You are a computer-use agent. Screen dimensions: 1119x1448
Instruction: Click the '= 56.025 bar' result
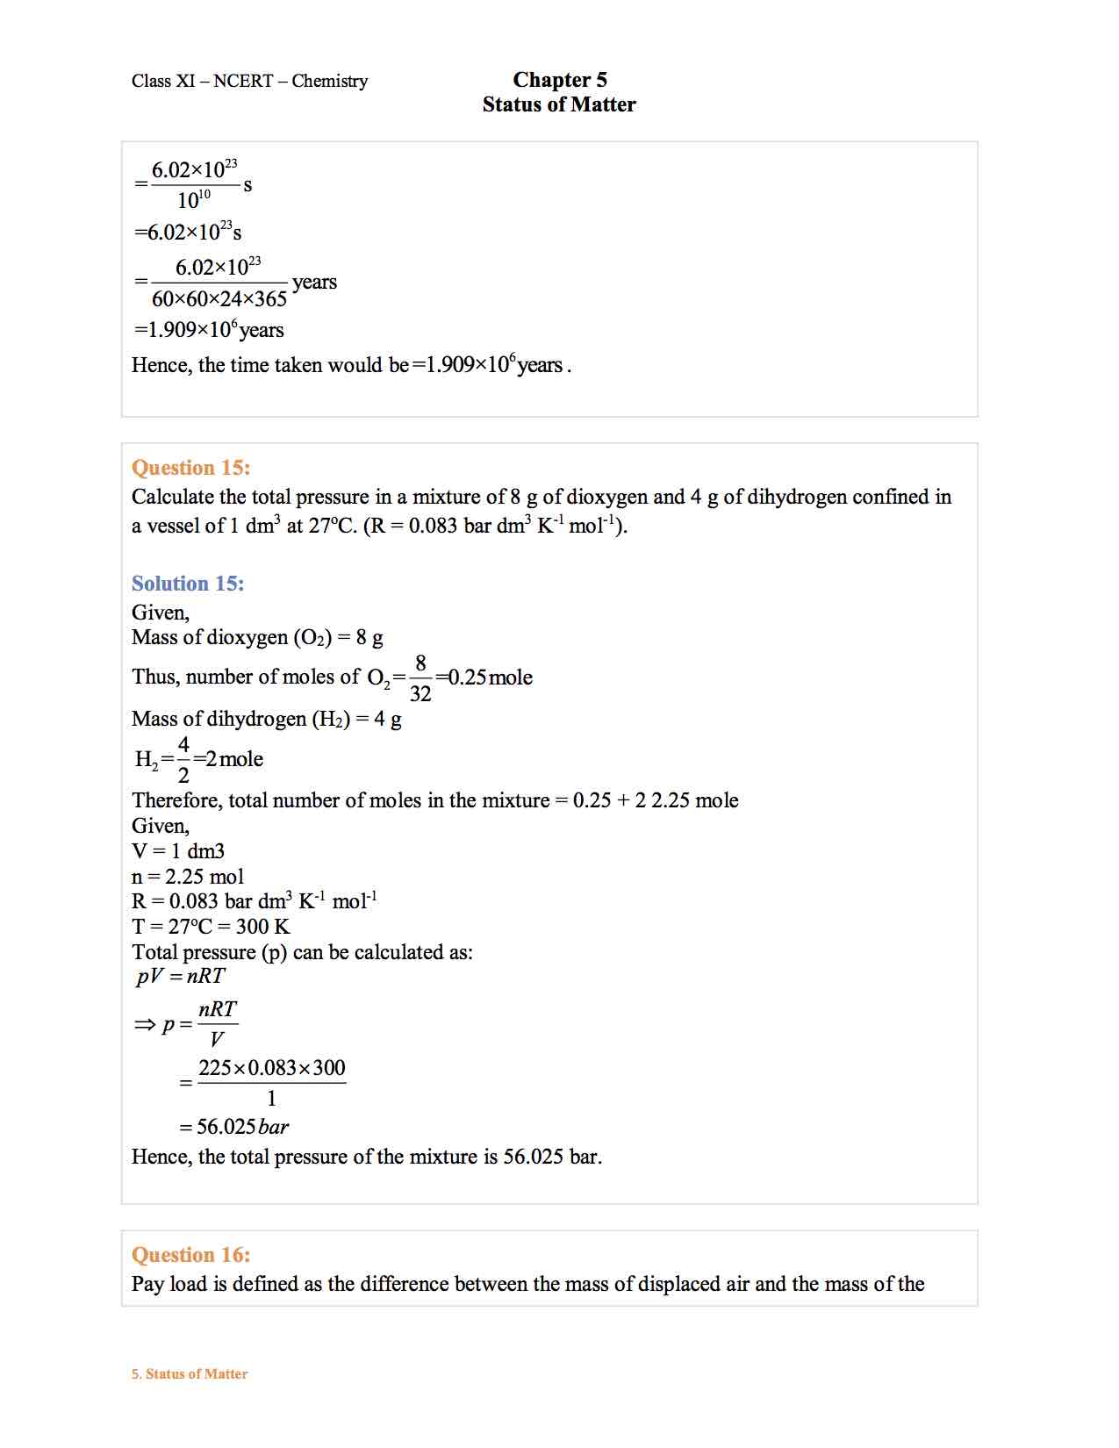pos(233,1127)
